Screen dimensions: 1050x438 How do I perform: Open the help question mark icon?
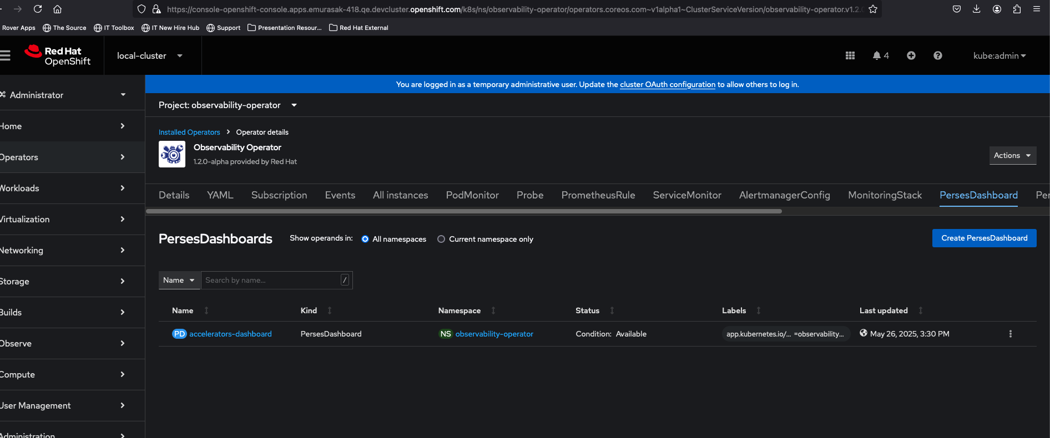pyautogui.click(x=937, y=55)
